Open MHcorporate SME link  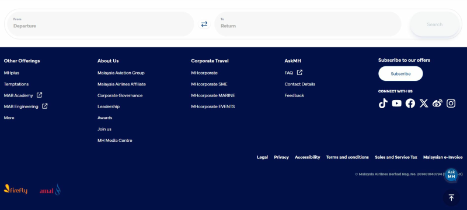[x=209, y=84]
